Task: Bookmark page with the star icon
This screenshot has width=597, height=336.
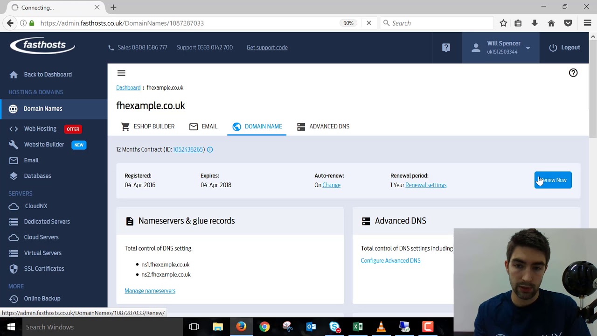Action: 503,23
